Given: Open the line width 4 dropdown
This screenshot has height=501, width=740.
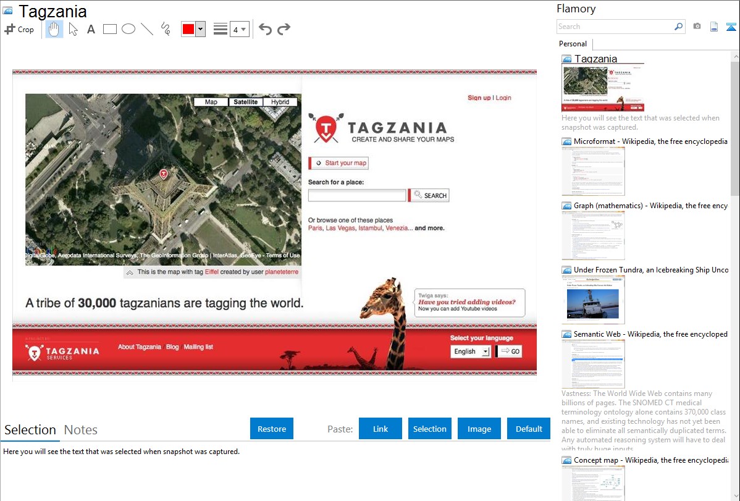Looking at the screenshot, I should tap(239, 30).
